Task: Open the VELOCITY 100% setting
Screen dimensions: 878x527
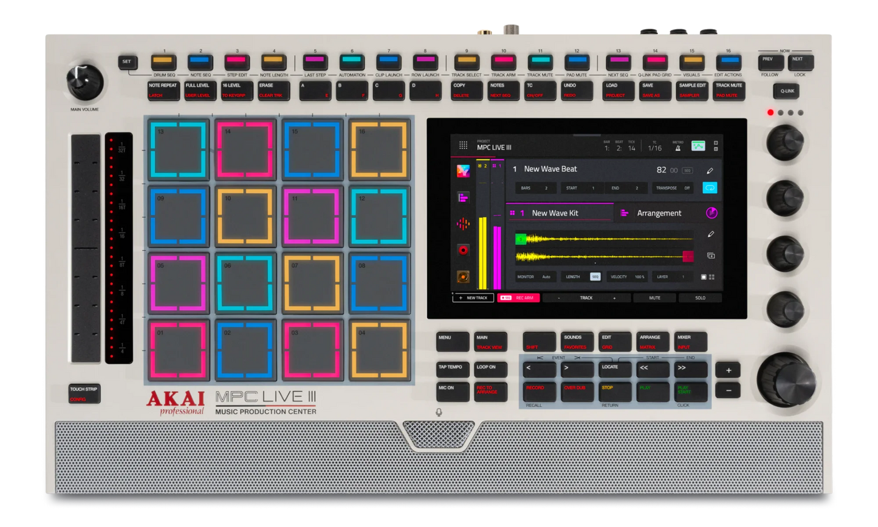Action: pyautogui.click(x=627, y=277)
